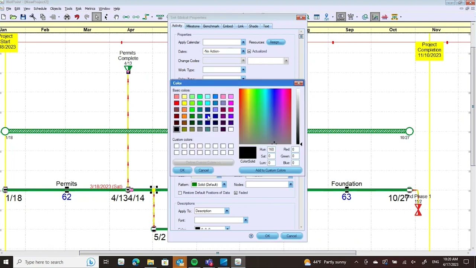Viewport: 476px width, 268px height.
Task: Open the Work Type dropdown
Action: coord(243,70)
